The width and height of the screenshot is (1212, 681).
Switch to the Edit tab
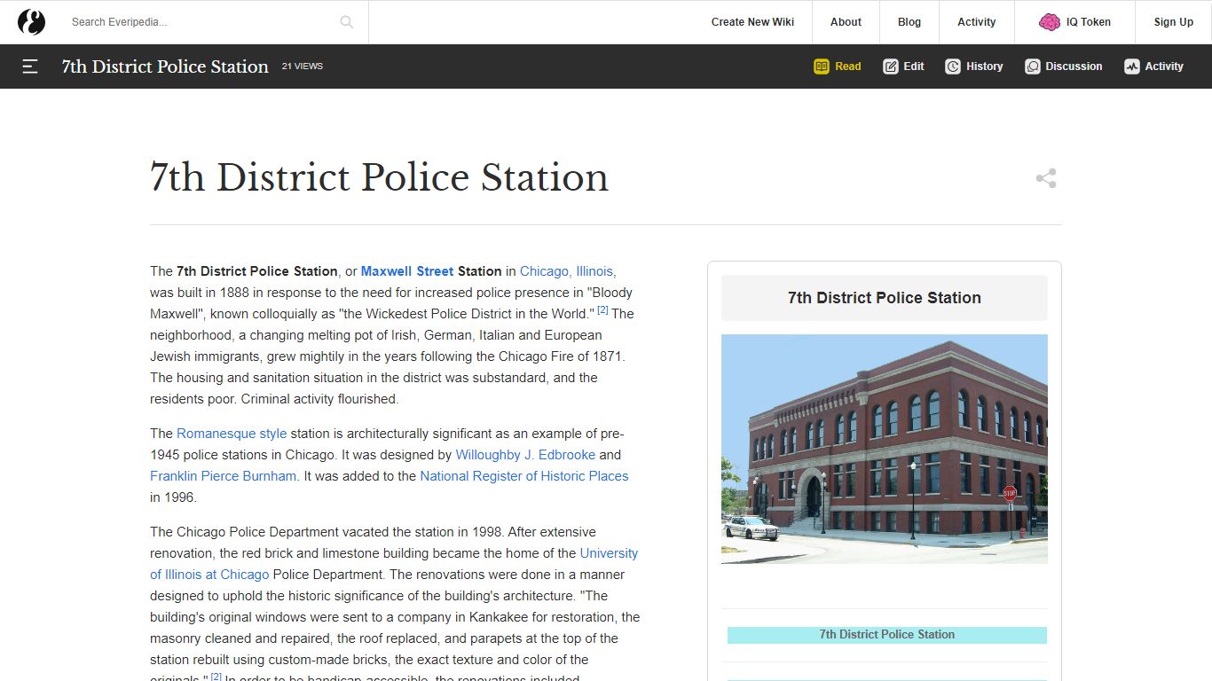pyautogui.click(x=903, y=67)
